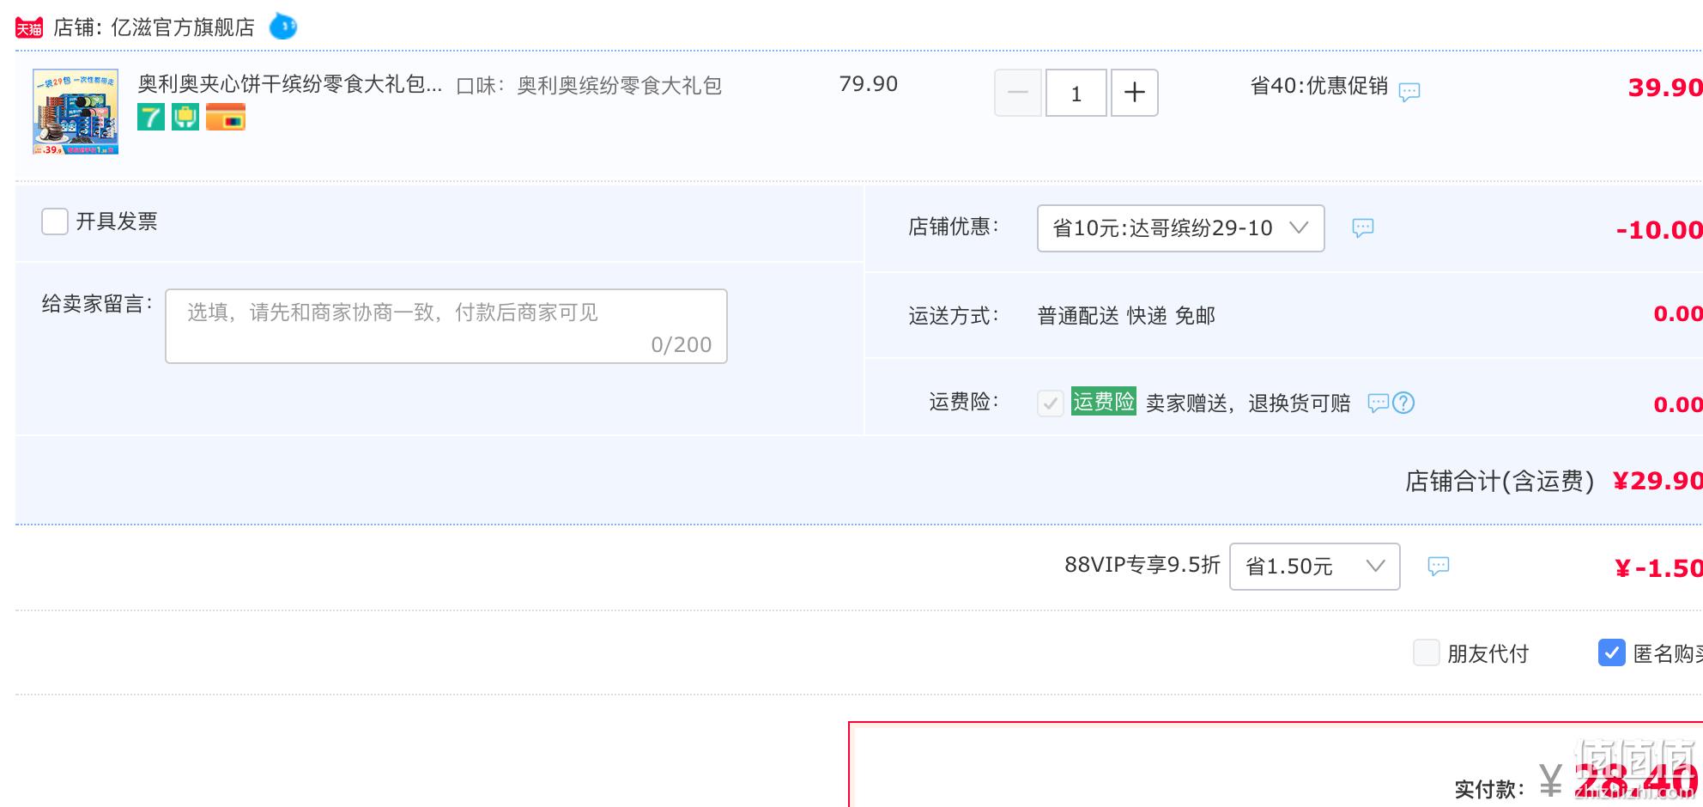This screenshot has height=807, width=1703.
Task: Show the comment bubble icon next to 省40:优惠促销
Action: click(1409, 92)
